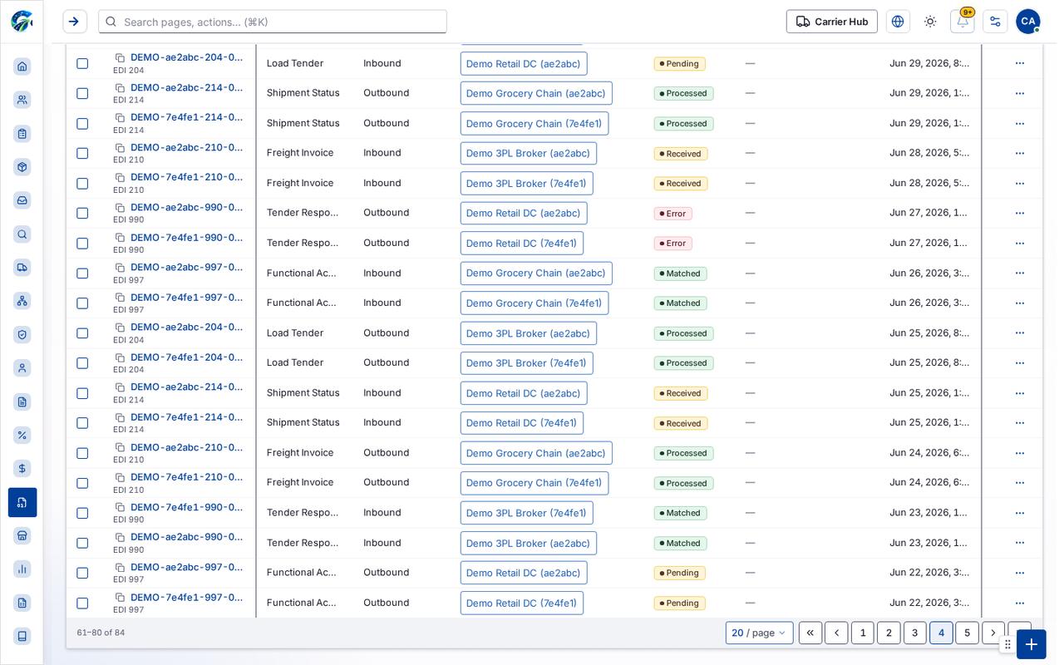Open Demo 3PL Broker (ae2abc) in Load Tender Outbound row
This screenshot has width=1064, height=665.
528,333
